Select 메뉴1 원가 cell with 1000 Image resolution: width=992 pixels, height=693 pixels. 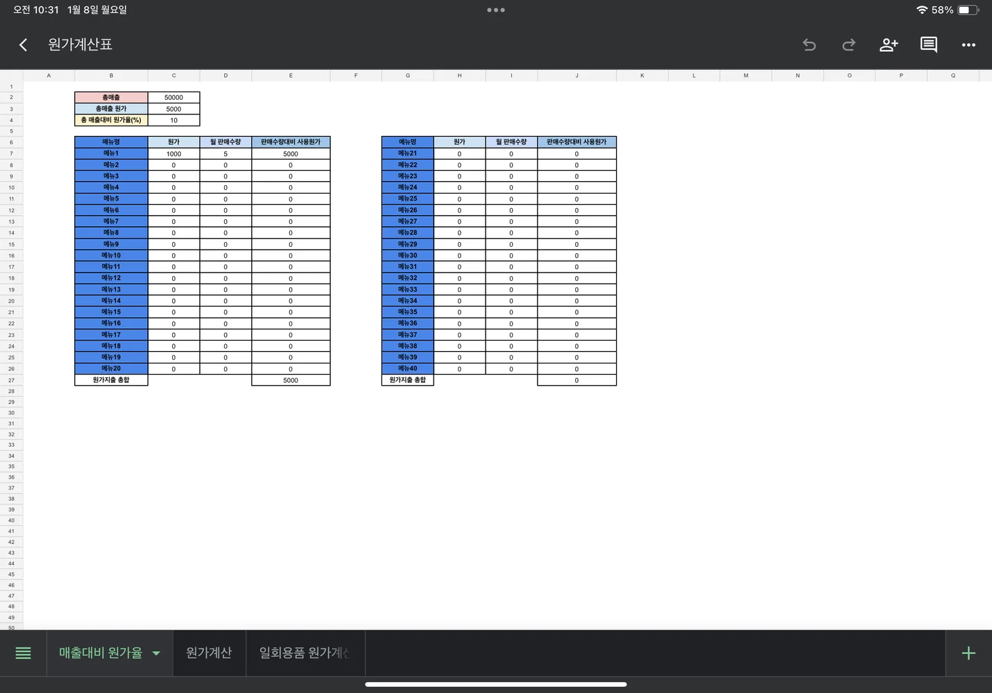pos(173,154)
